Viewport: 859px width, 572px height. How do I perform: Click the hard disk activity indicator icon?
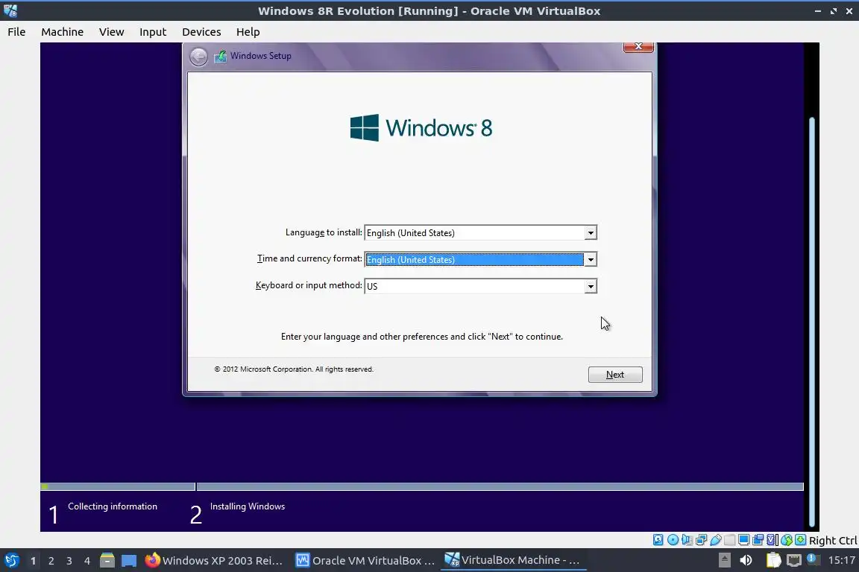tap(658, 540)
